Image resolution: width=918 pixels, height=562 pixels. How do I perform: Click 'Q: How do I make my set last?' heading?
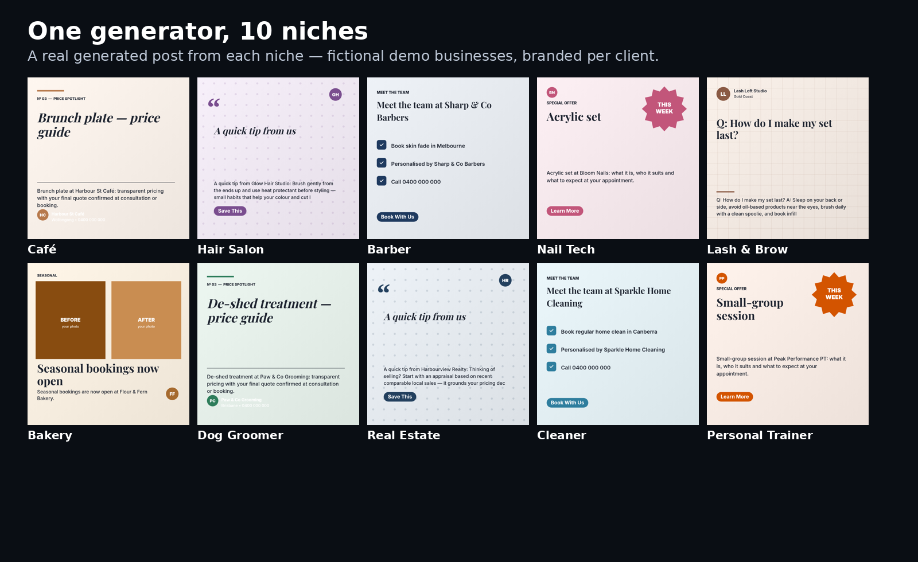(774, 129)
